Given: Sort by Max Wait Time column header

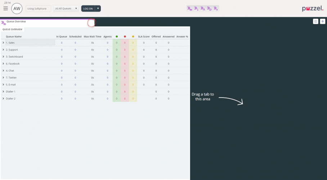Looking at the screenshot, I should click(93, 36).
